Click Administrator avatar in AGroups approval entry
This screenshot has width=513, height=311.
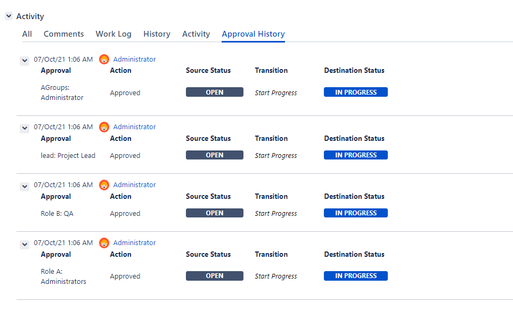(104, 60)
